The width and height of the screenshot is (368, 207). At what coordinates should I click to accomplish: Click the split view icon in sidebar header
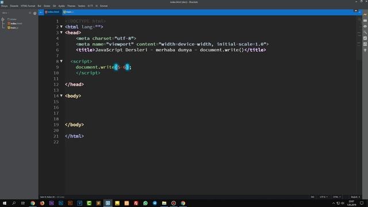click(x=30, y=13)
